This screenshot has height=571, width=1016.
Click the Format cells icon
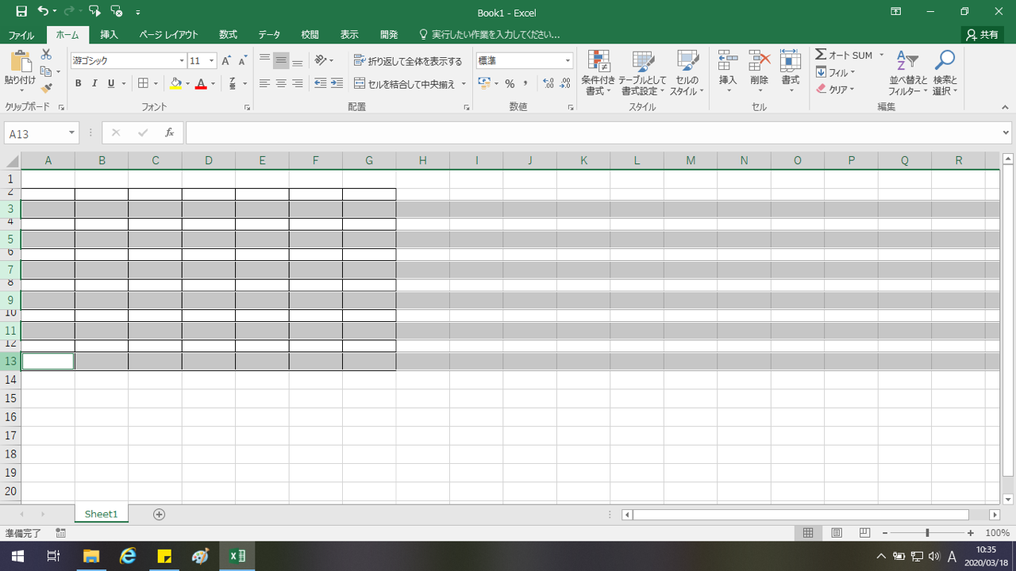coord(791,60)
